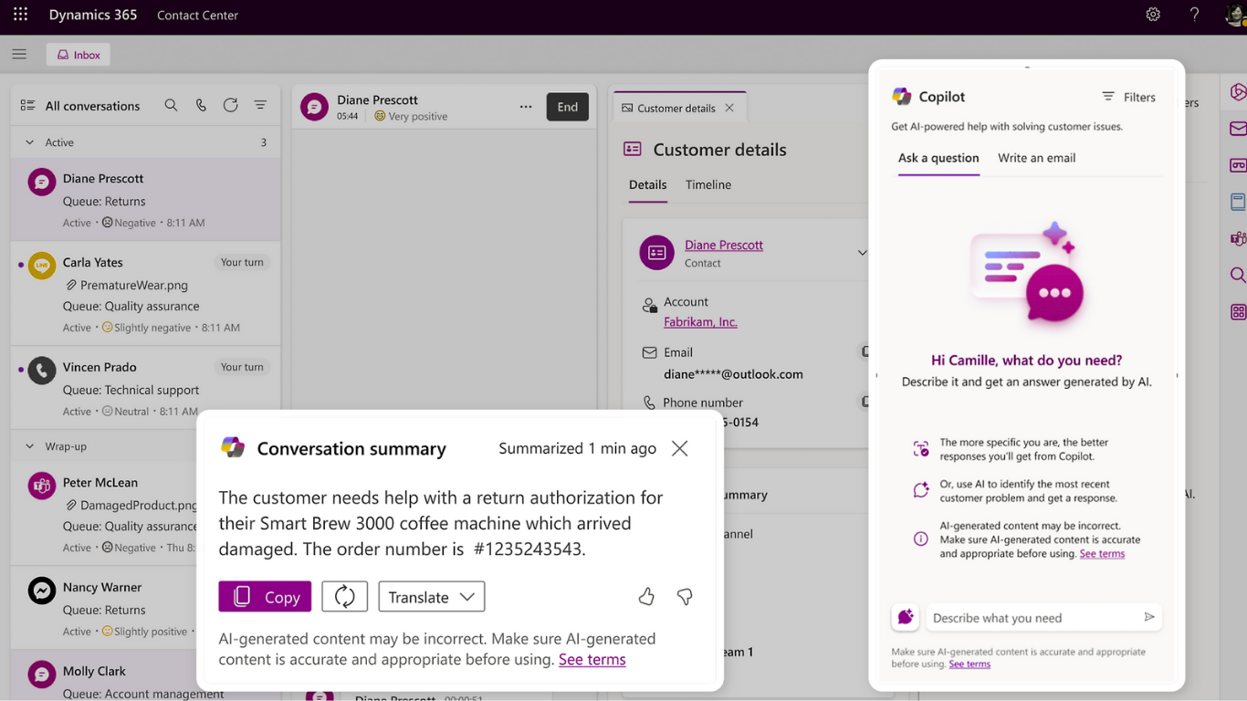
Task: Open the knowledge book icon in right sidebar
Action: point(1238,202)
